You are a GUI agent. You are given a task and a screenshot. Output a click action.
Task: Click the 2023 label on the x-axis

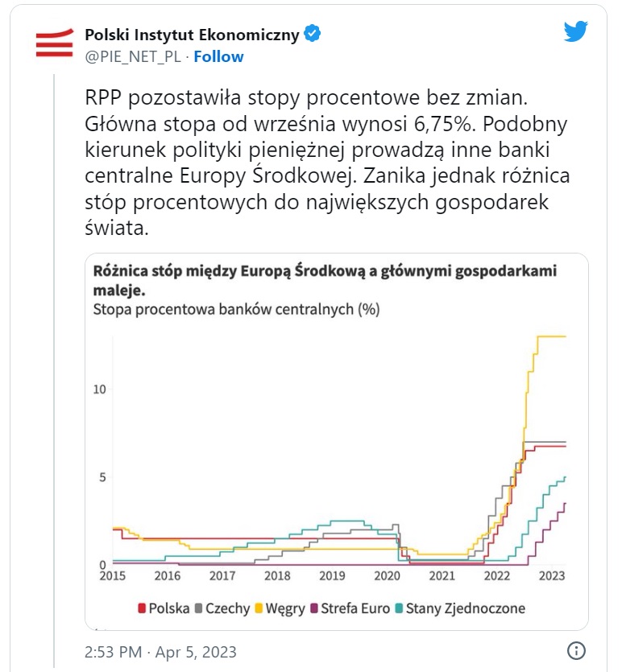[552, 575]
